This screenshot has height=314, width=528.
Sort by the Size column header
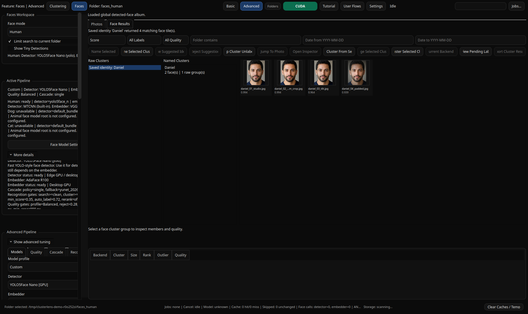click(134, 255)
